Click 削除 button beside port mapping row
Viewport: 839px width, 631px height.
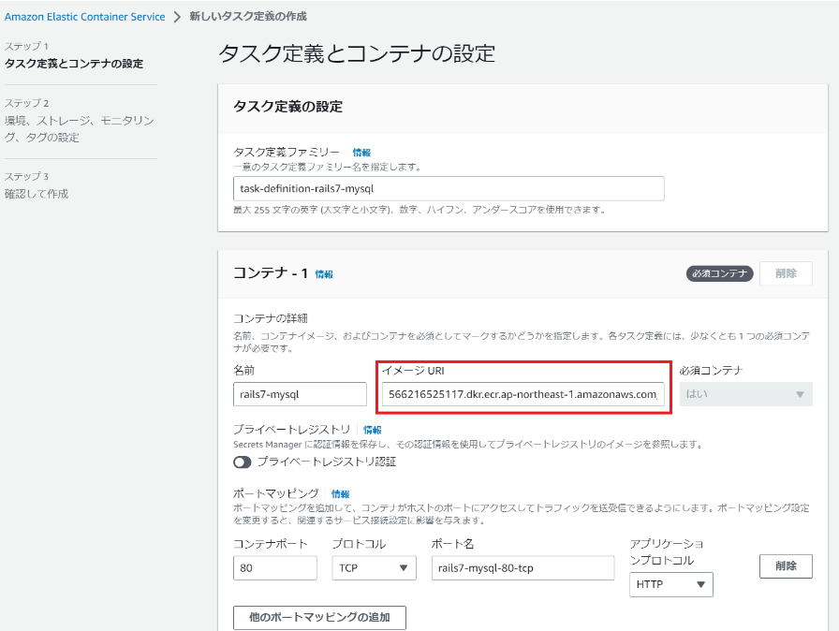786,565
